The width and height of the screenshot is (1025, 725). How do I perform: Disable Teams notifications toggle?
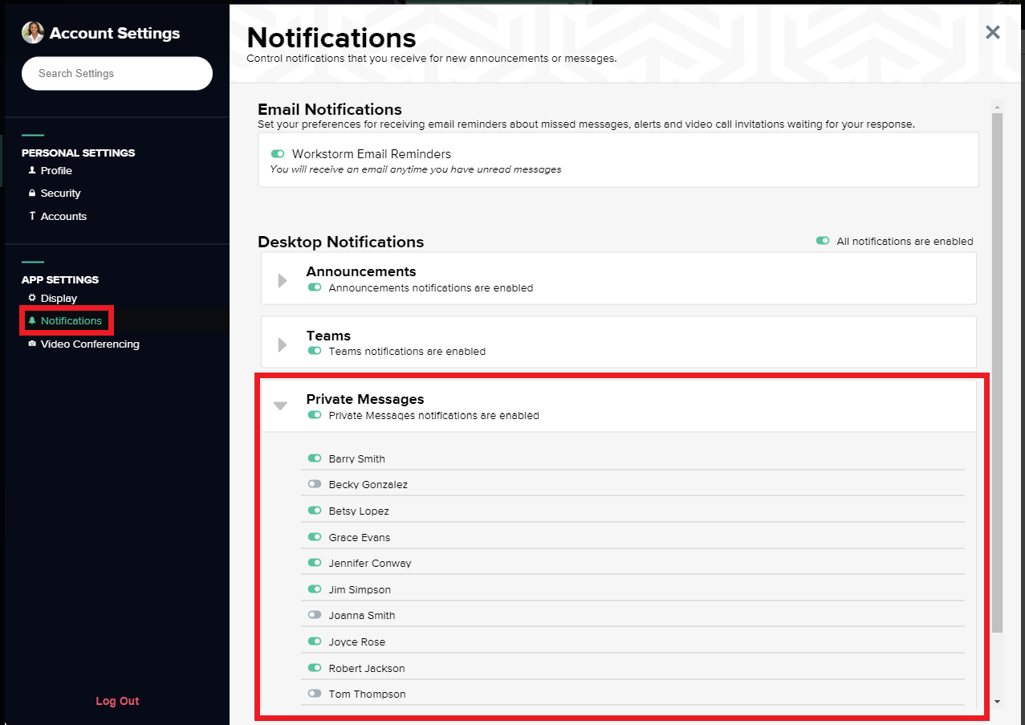[315, 351]
